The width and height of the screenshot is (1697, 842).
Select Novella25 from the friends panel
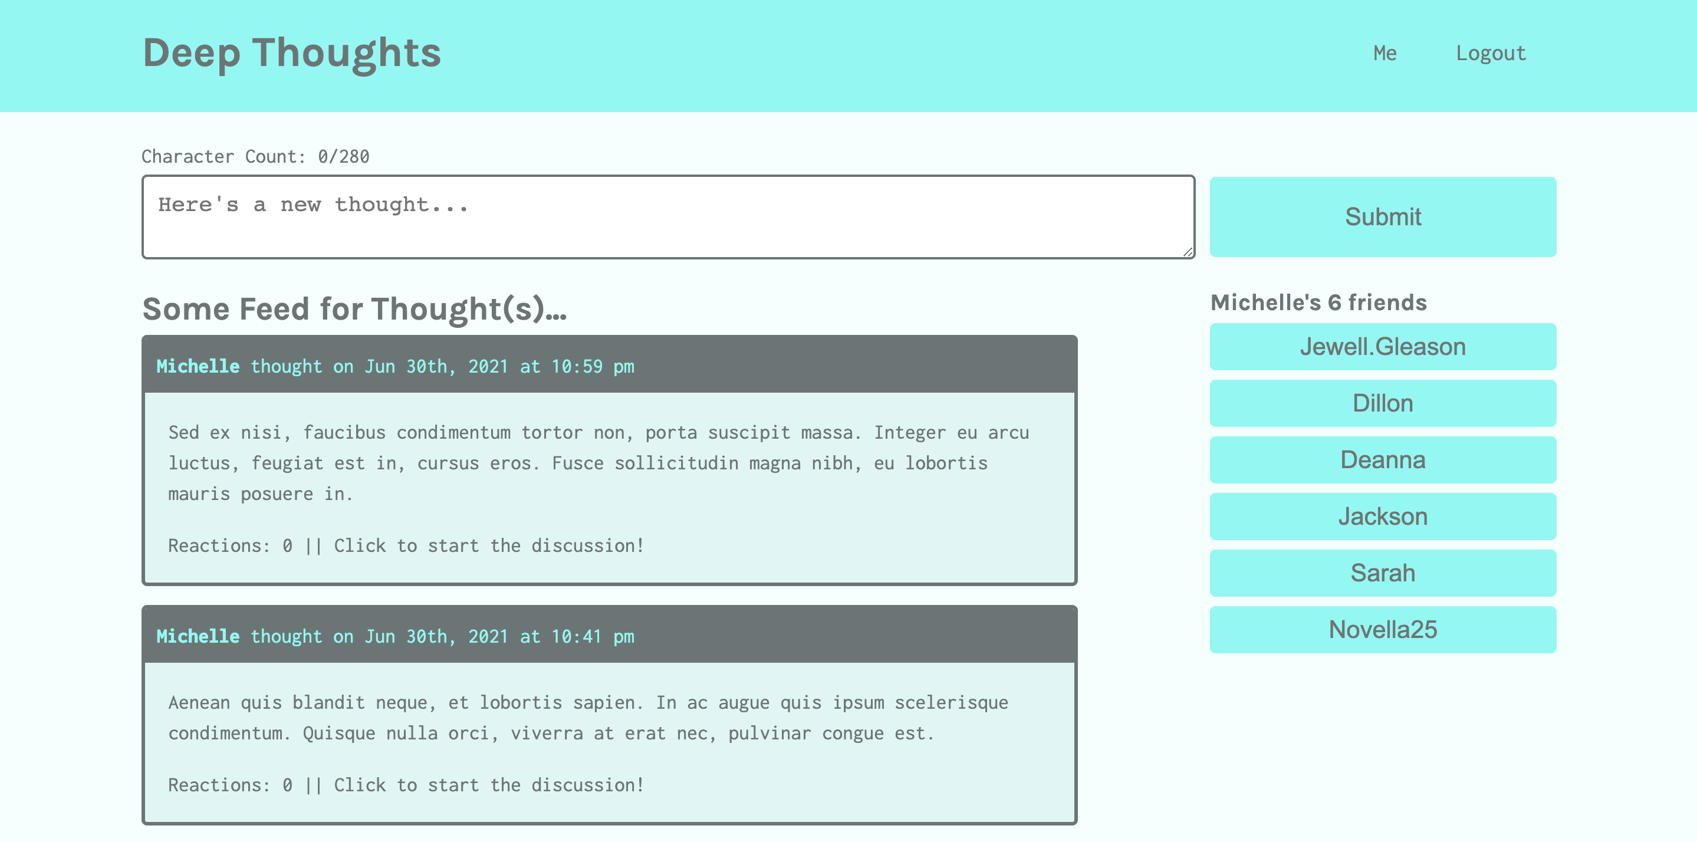tap(1383, 629)
